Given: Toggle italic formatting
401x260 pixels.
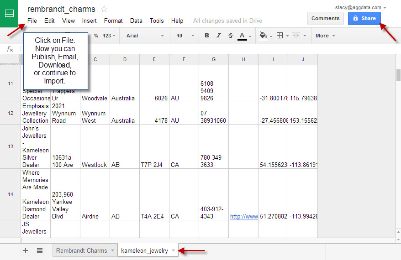Looking at the screenshot, I should pyautogui.click(x=219, y=36).
